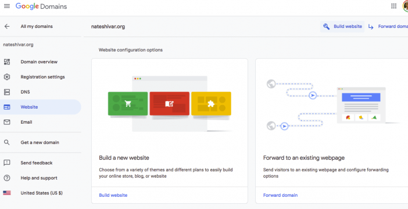Click the wrench icon in Build website
This screenshot has height=209, width=408.
point(326,27)
